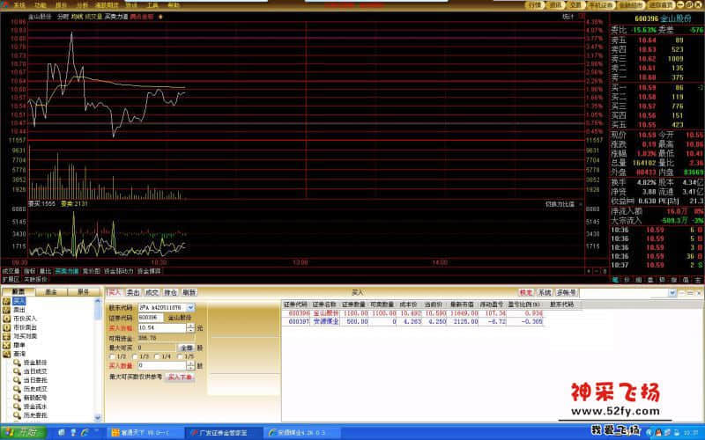Select the 撤单 cancel order icon
The image size is (705, 440).
point(8,345)
